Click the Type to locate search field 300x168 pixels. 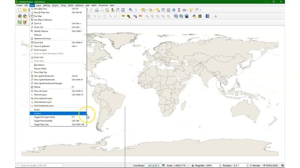[x=39, y=166]
